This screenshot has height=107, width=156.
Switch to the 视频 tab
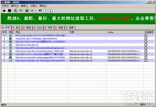(59, 28)
